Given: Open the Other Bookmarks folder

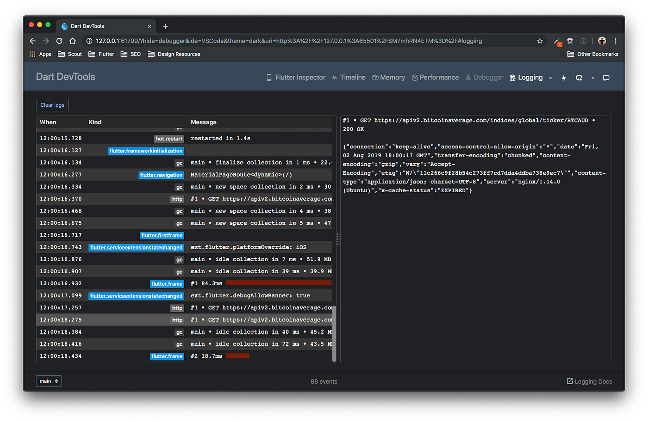Looking at the screenshot, I should coord(593,54).
